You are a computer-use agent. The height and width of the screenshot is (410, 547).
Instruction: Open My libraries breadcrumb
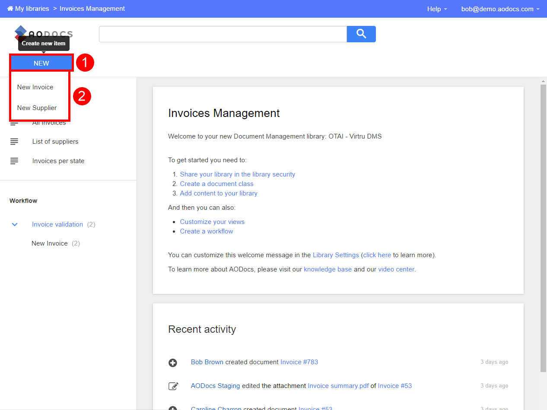tap(32, 9)
